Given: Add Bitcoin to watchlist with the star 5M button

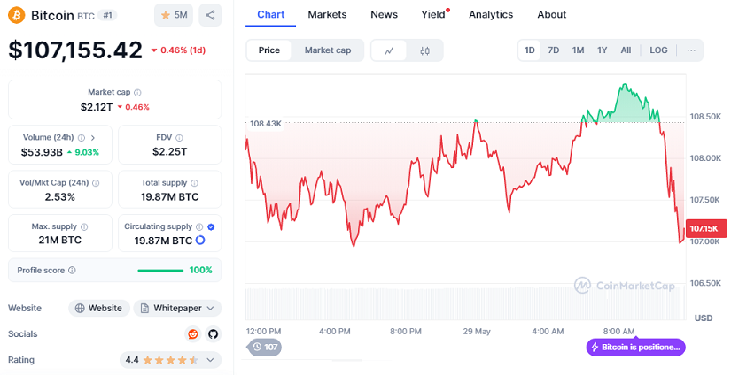Looking at the screenshot, I should 174,15.
